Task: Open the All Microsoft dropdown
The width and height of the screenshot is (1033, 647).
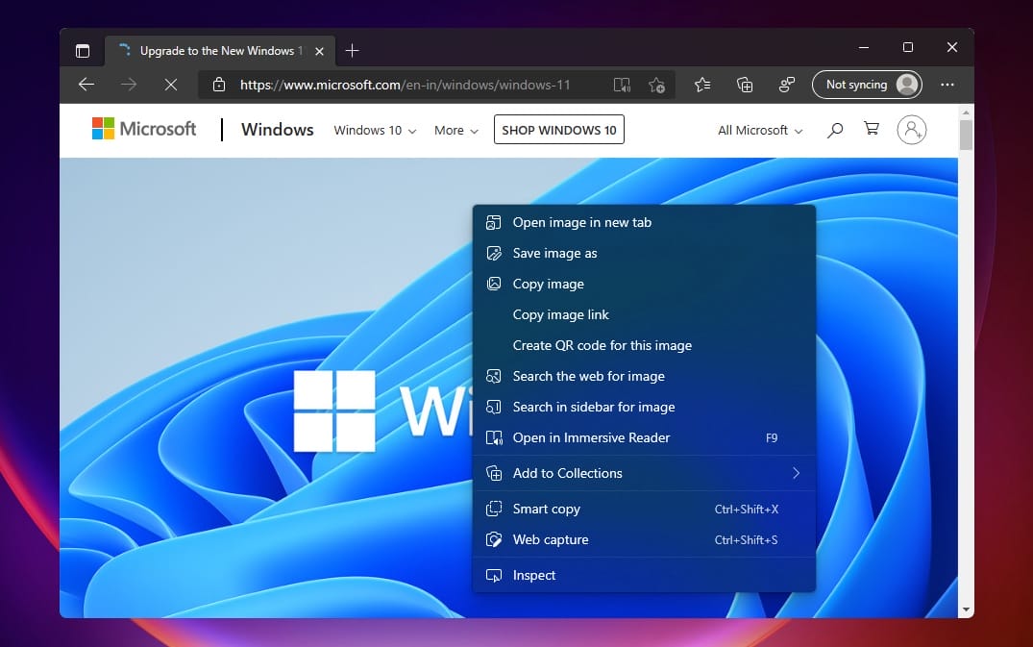Action: click(758, 130)
